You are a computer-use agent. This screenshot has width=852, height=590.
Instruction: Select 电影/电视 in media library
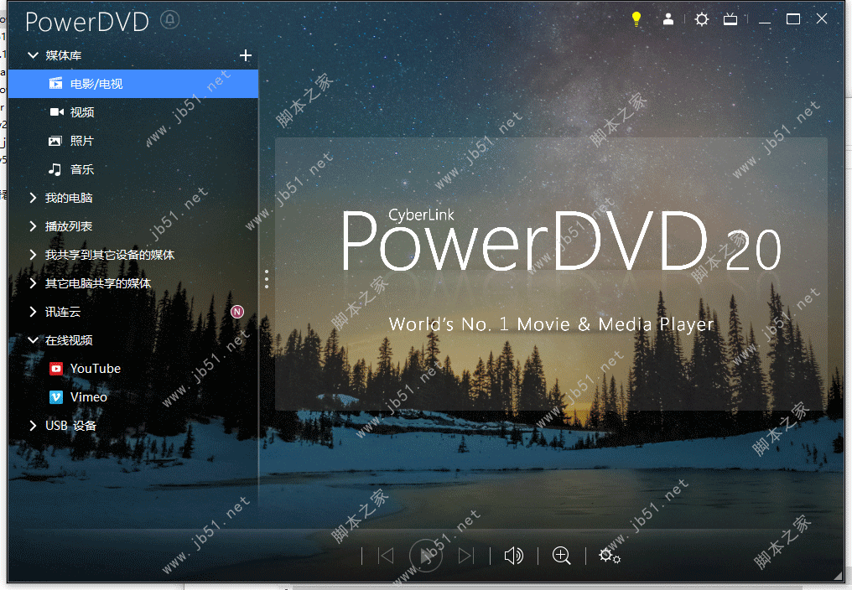133,84
